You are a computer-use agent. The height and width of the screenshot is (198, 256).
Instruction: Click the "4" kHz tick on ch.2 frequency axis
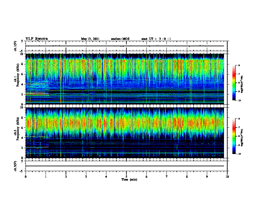23,138
